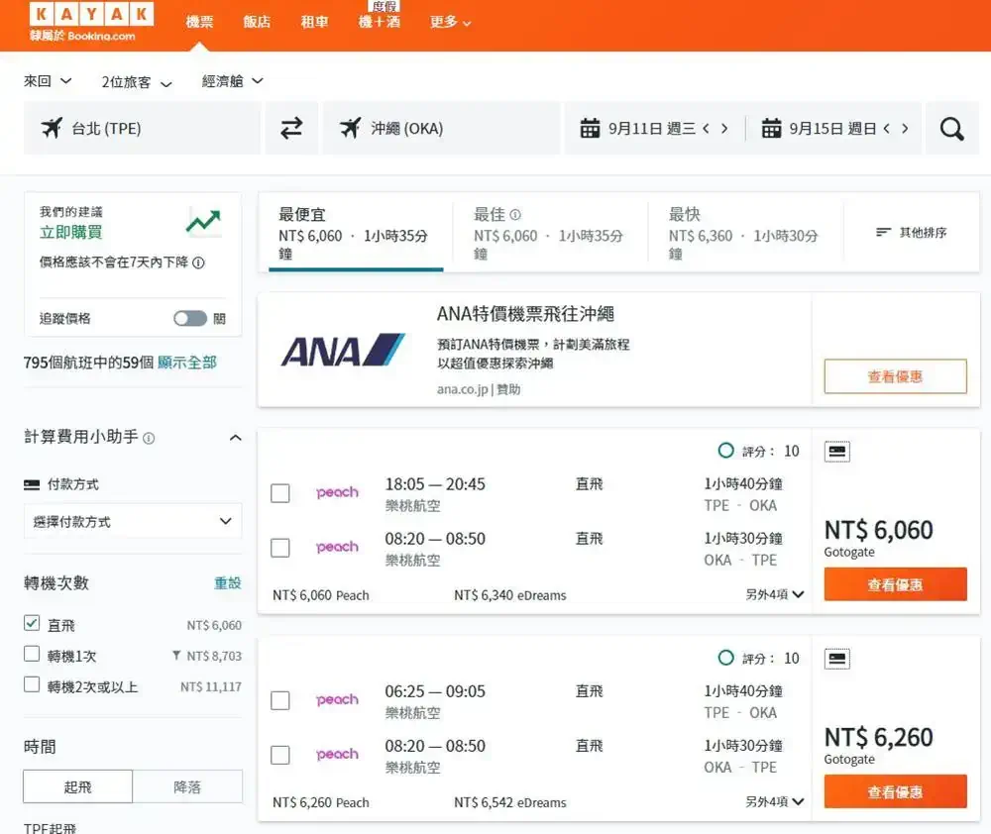The width and height of the screenshot is (991, 834).
Task: Go to next departure date
Action: coord(724,128)
